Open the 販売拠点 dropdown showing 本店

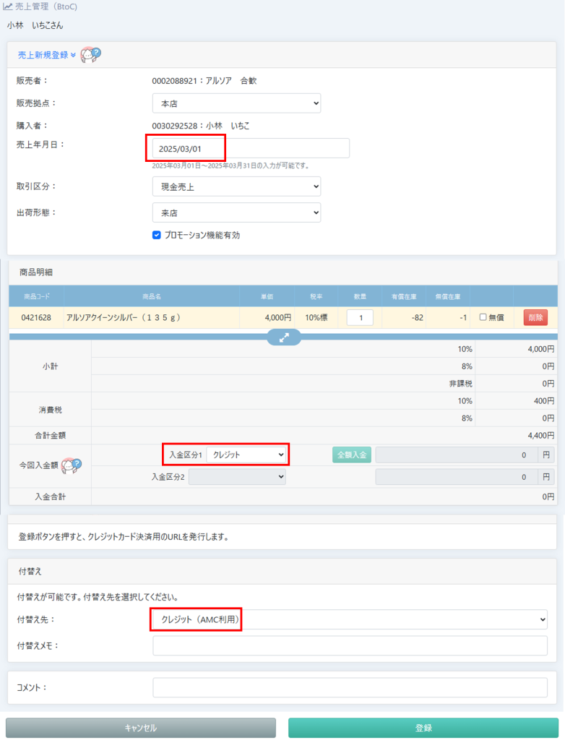(236, 103)
